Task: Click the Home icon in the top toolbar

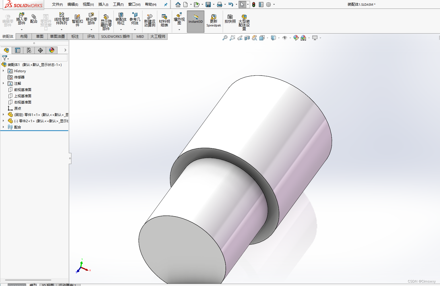Action: [x=178, y=5]
